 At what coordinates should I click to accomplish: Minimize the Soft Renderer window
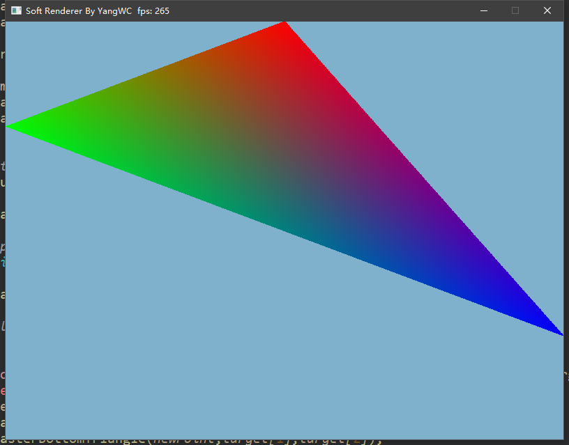[484, 11]
